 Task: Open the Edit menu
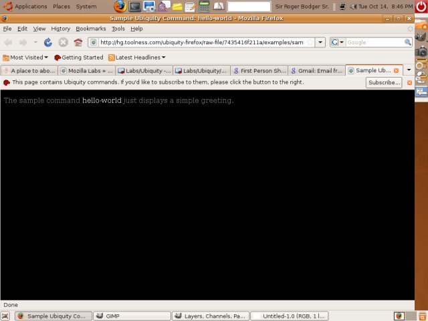22,29
